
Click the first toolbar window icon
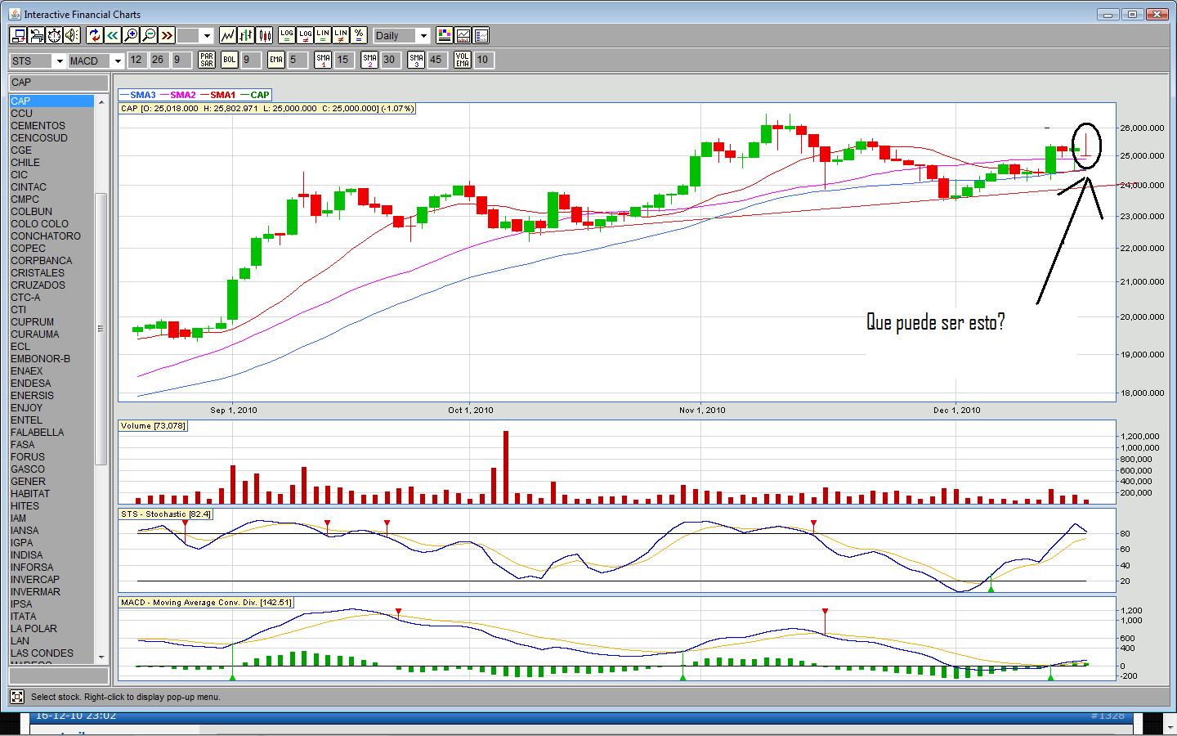pos(18,35)
